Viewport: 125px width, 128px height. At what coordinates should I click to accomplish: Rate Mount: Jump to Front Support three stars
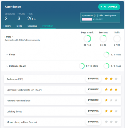pos(116,122)
